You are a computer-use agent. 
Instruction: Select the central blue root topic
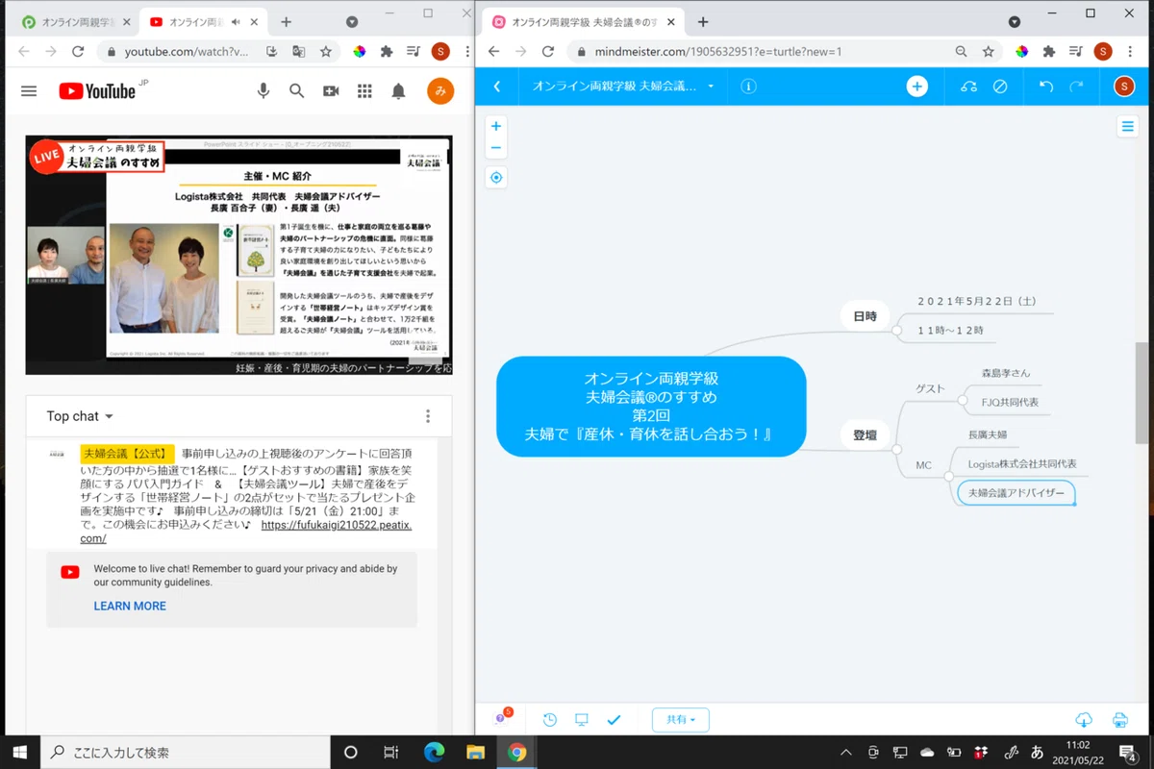pyautogui.click(x=651, y=406)
